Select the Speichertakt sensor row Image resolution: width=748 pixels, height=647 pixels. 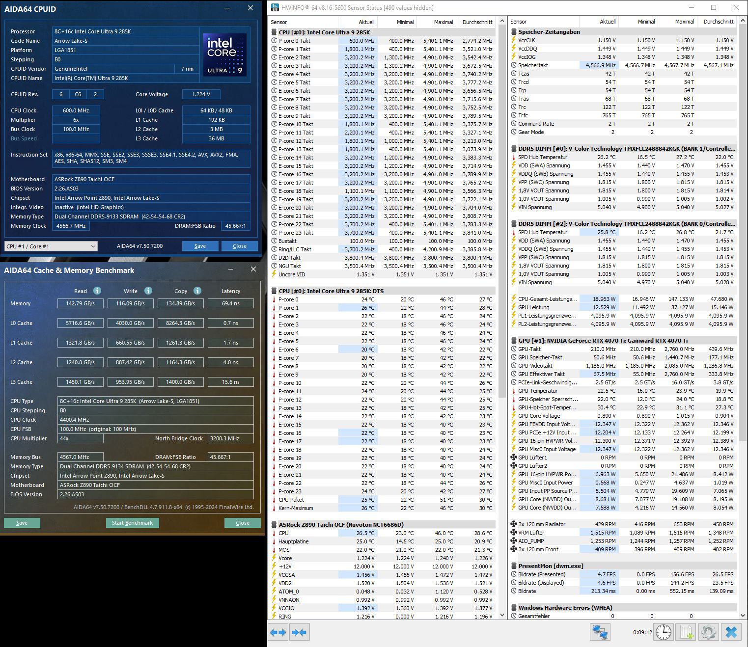click(x=623, y=65)
